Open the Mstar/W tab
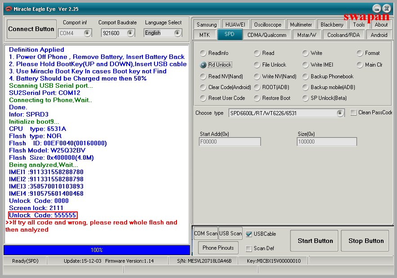 [x=307, y=35]
